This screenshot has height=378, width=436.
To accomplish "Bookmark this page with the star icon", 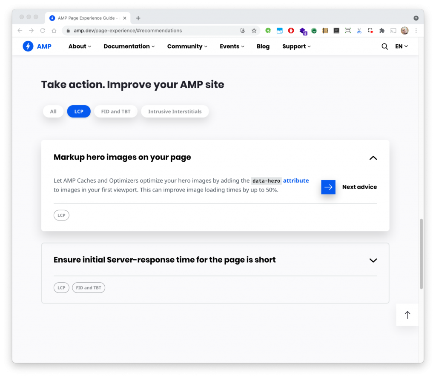I will (x=254, y=31).
